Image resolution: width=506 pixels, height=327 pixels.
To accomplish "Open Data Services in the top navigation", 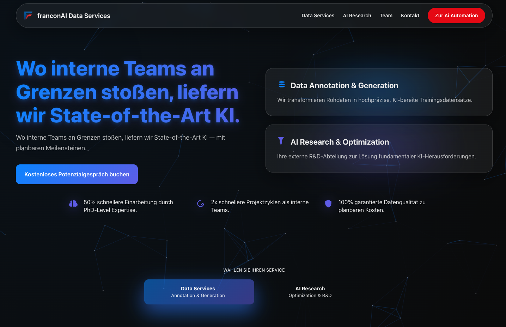I will click(318, 16).
